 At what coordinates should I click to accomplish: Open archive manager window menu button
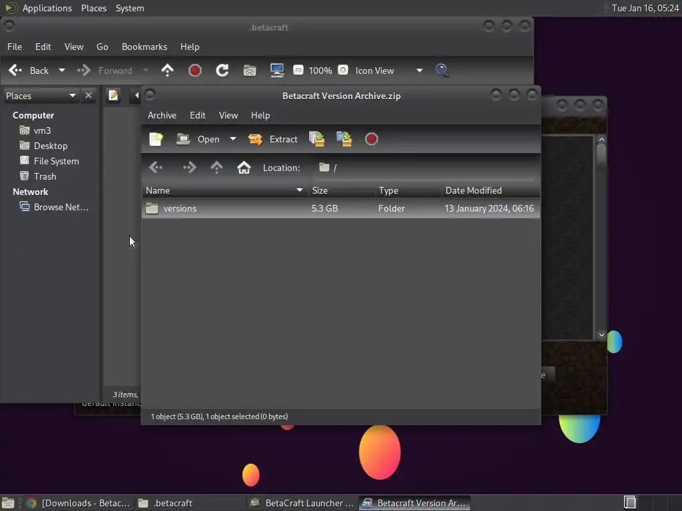[151, 94]
